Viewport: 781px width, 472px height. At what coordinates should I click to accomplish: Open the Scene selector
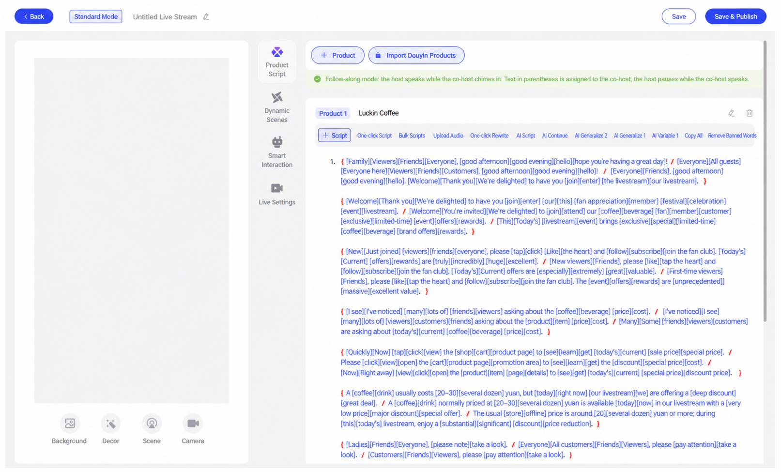(152, 429)
